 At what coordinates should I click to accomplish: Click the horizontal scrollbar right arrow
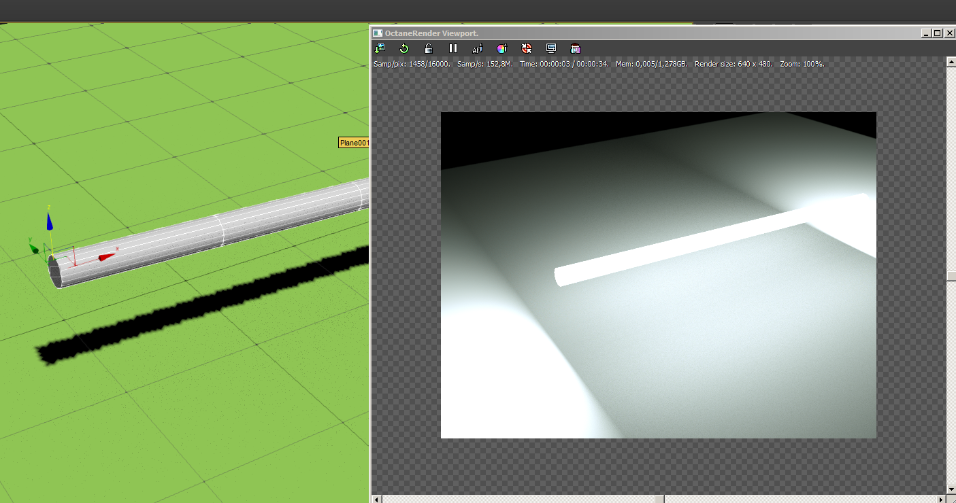click(942, 499)
